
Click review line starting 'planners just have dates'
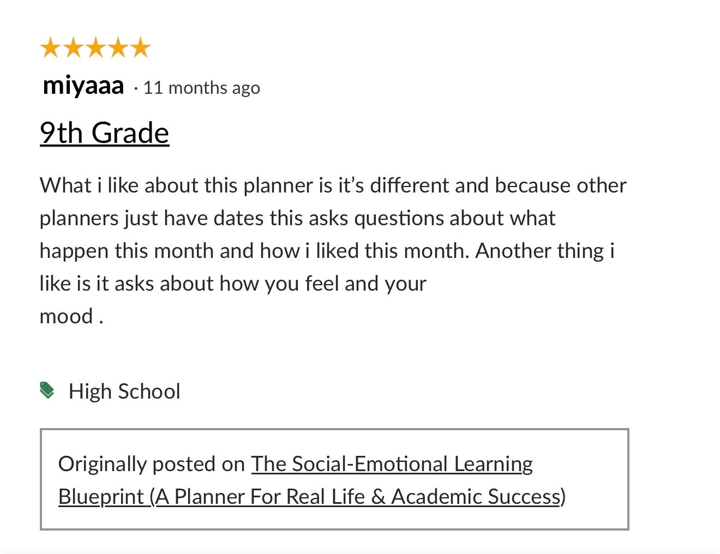(x=297, y=218)
